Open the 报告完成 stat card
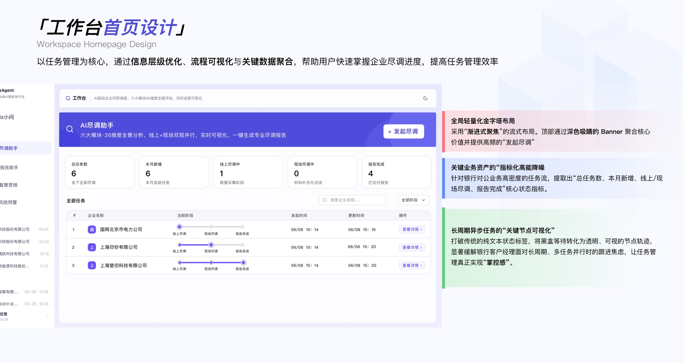 click(x=397, y=172)
